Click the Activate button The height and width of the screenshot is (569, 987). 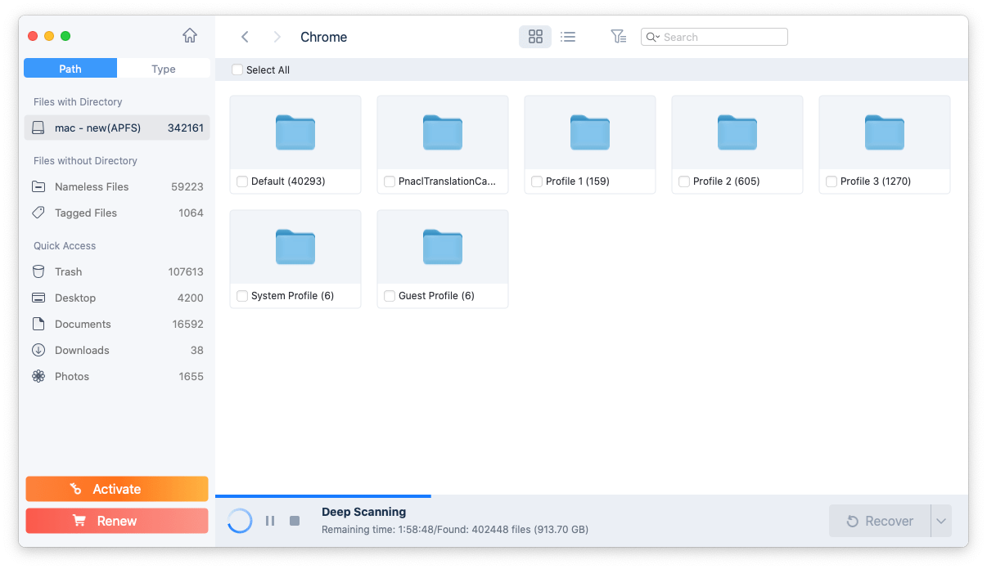click(x=117, y=489)
